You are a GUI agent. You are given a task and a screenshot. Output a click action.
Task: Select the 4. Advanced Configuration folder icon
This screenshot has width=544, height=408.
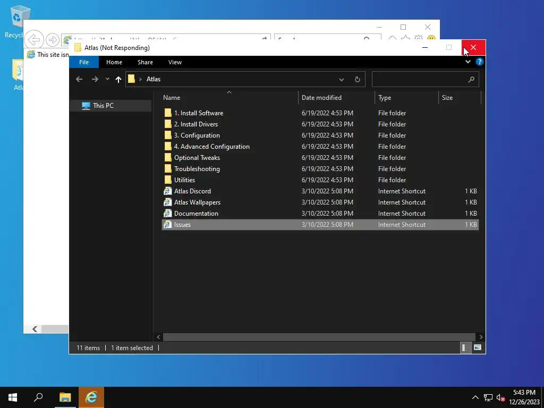(x=168, y=147)
